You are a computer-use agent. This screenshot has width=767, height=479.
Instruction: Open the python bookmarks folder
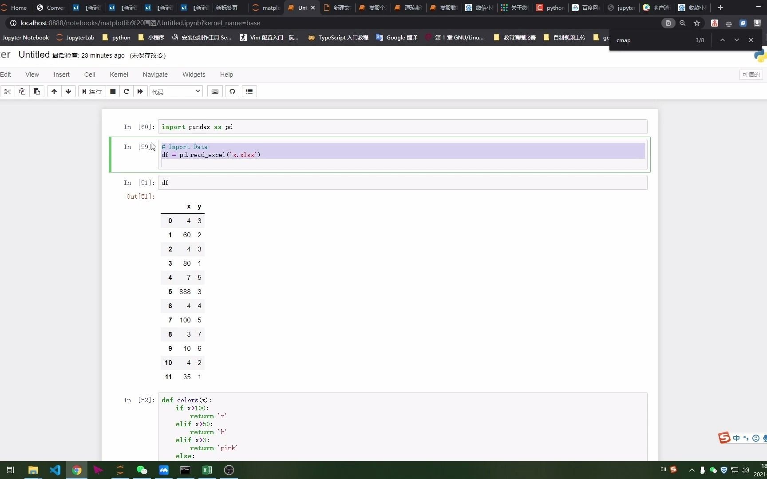[117, 38]
